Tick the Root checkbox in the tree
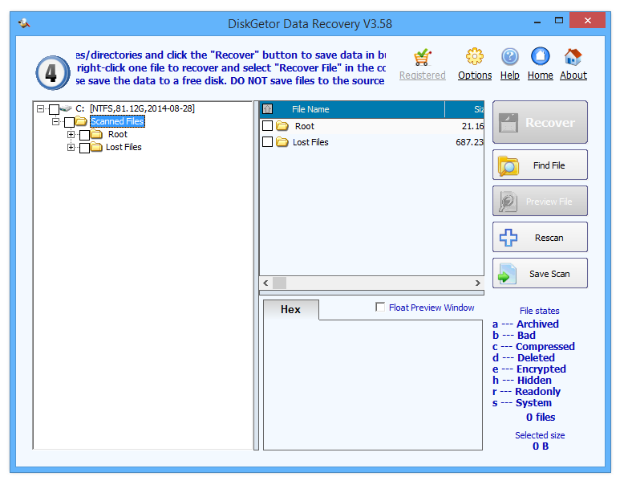628x485 pixels. pos(84,135)
